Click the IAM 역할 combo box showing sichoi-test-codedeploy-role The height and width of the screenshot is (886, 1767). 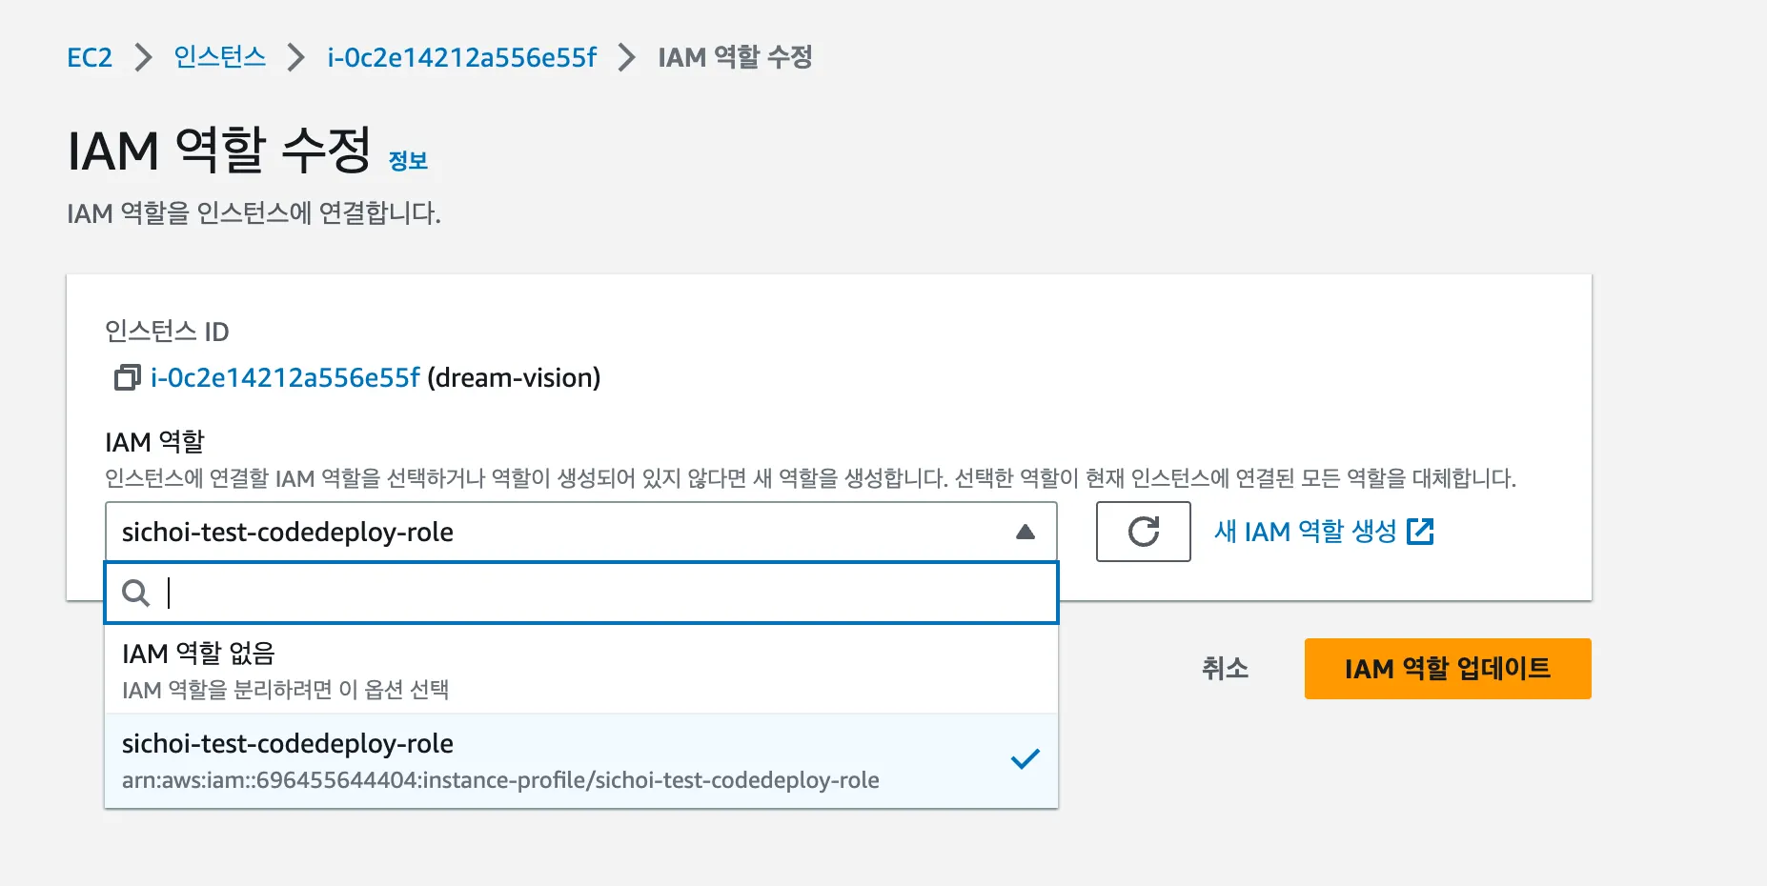pos(562,533)
